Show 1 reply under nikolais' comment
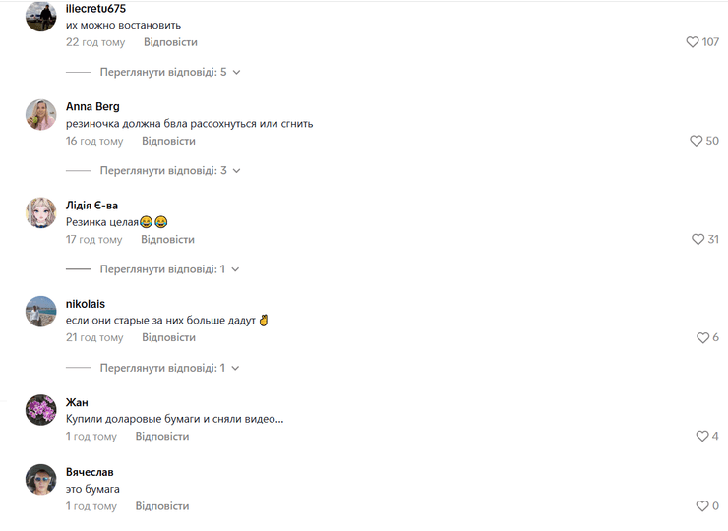This screenshot has height=531, width=728. pos(169,368)
